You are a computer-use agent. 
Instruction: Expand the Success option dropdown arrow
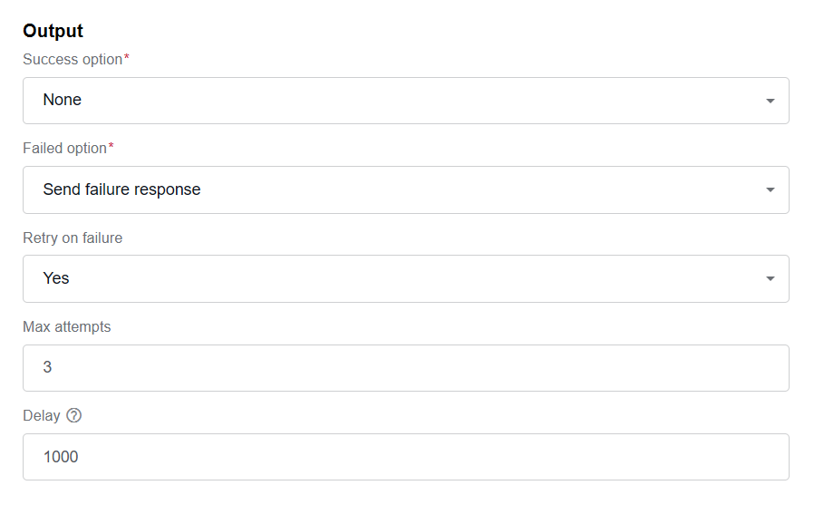pos(770,101)
